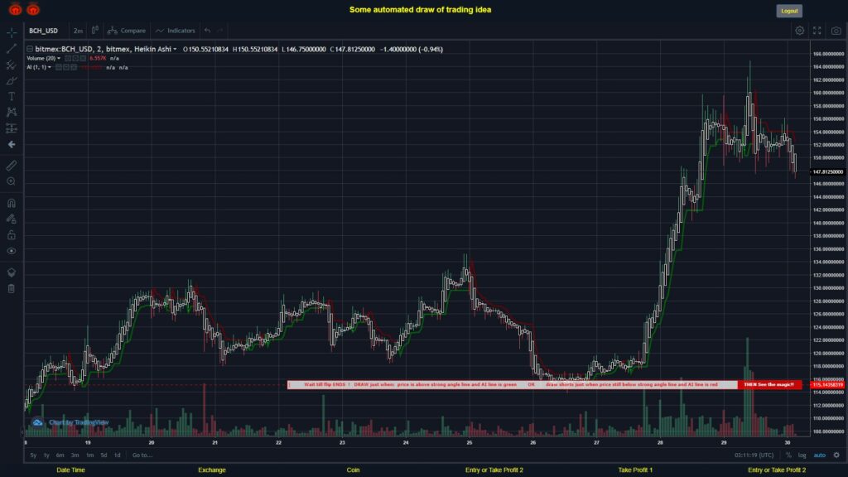Screen dimensions: 848x477
Task: Click the second red mask icon top left
Action: tap(33, 9)
